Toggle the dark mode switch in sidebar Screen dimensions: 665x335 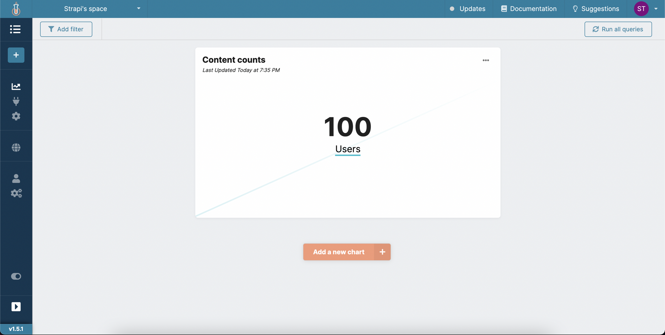click(x=16, y=277)
